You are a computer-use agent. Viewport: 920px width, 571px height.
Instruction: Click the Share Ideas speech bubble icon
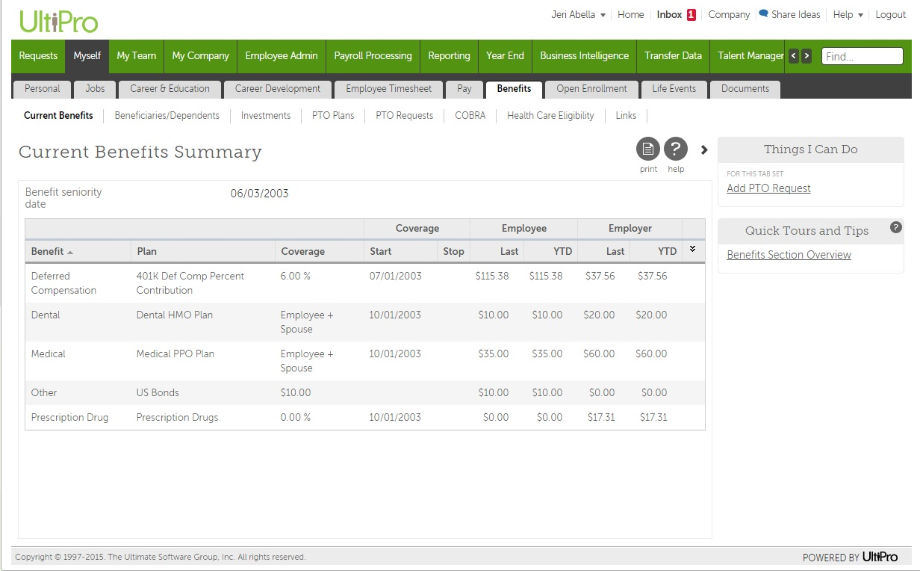pos(762,14)
